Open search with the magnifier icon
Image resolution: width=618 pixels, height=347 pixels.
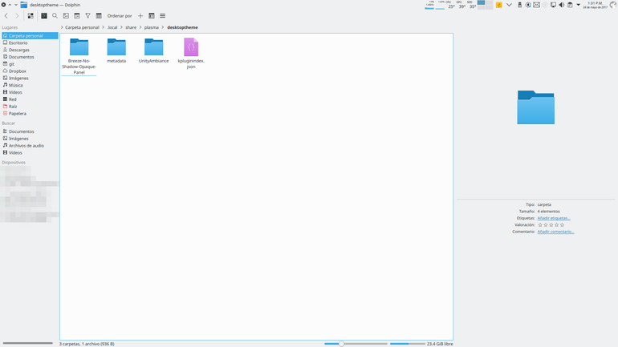(55, 16)
